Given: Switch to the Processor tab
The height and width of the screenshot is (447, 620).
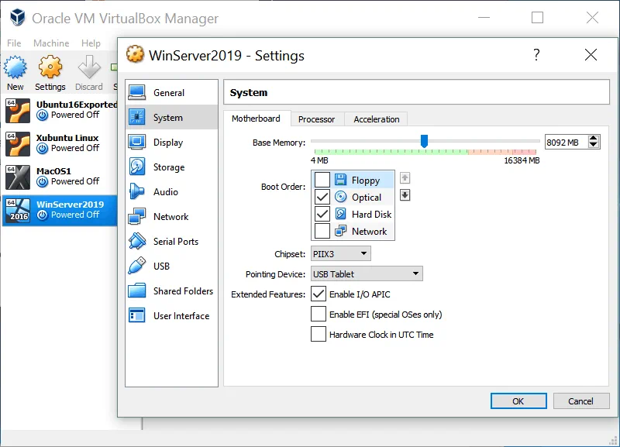Looking at the screenshot, I should pyautogui.click(x=316, y=119).
